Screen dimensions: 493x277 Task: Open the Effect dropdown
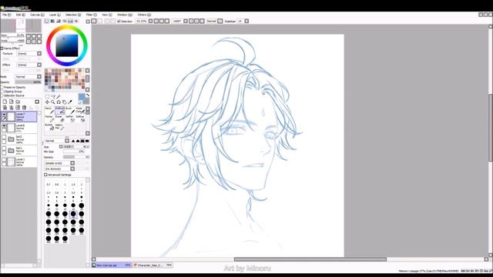point(39,65)
